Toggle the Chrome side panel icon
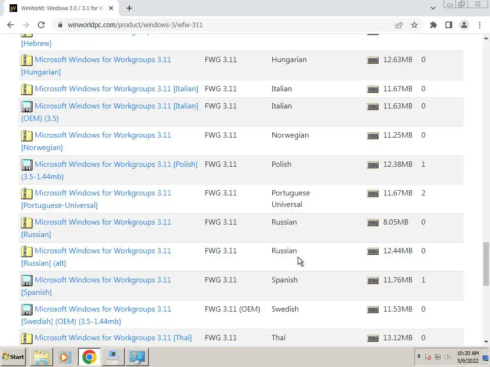Image resolution: width=490 pixels, height=367 pixels. click(449, 25)
